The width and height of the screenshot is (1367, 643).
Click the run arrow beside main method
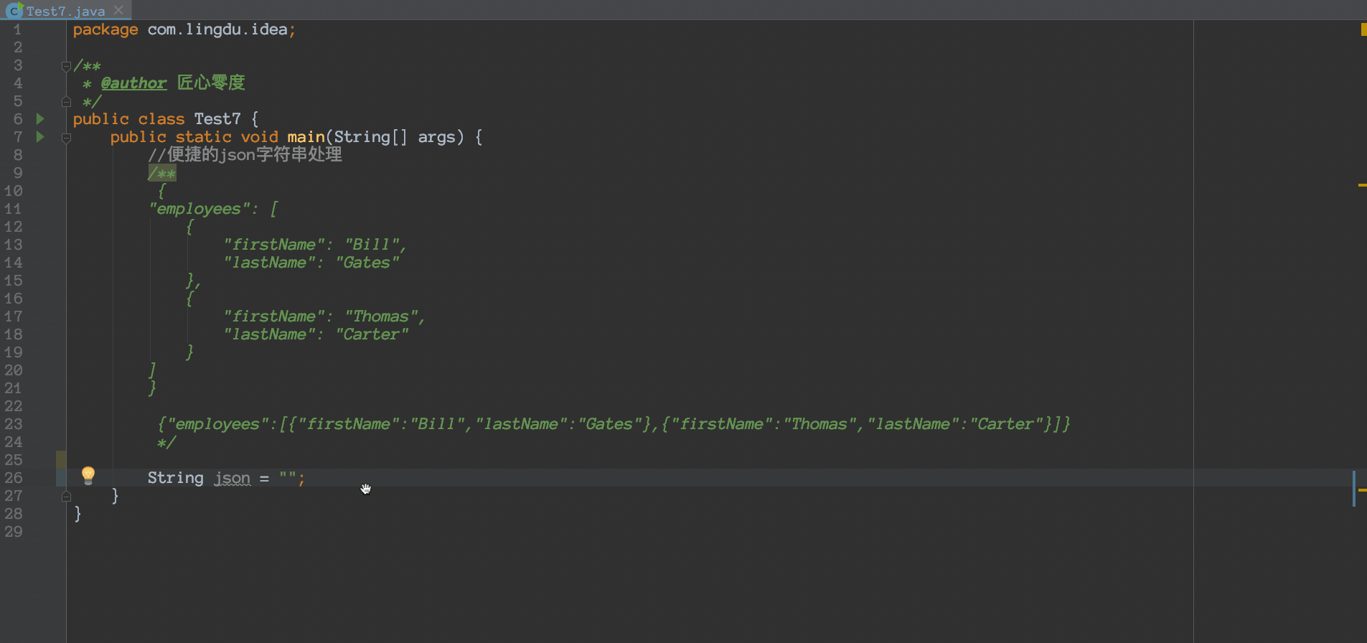click(x=40, y=137)
